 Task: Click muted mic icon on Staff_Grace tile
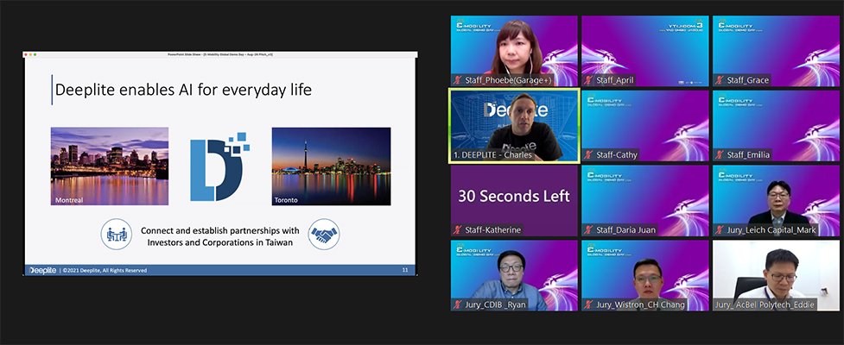tap(720, 80)
